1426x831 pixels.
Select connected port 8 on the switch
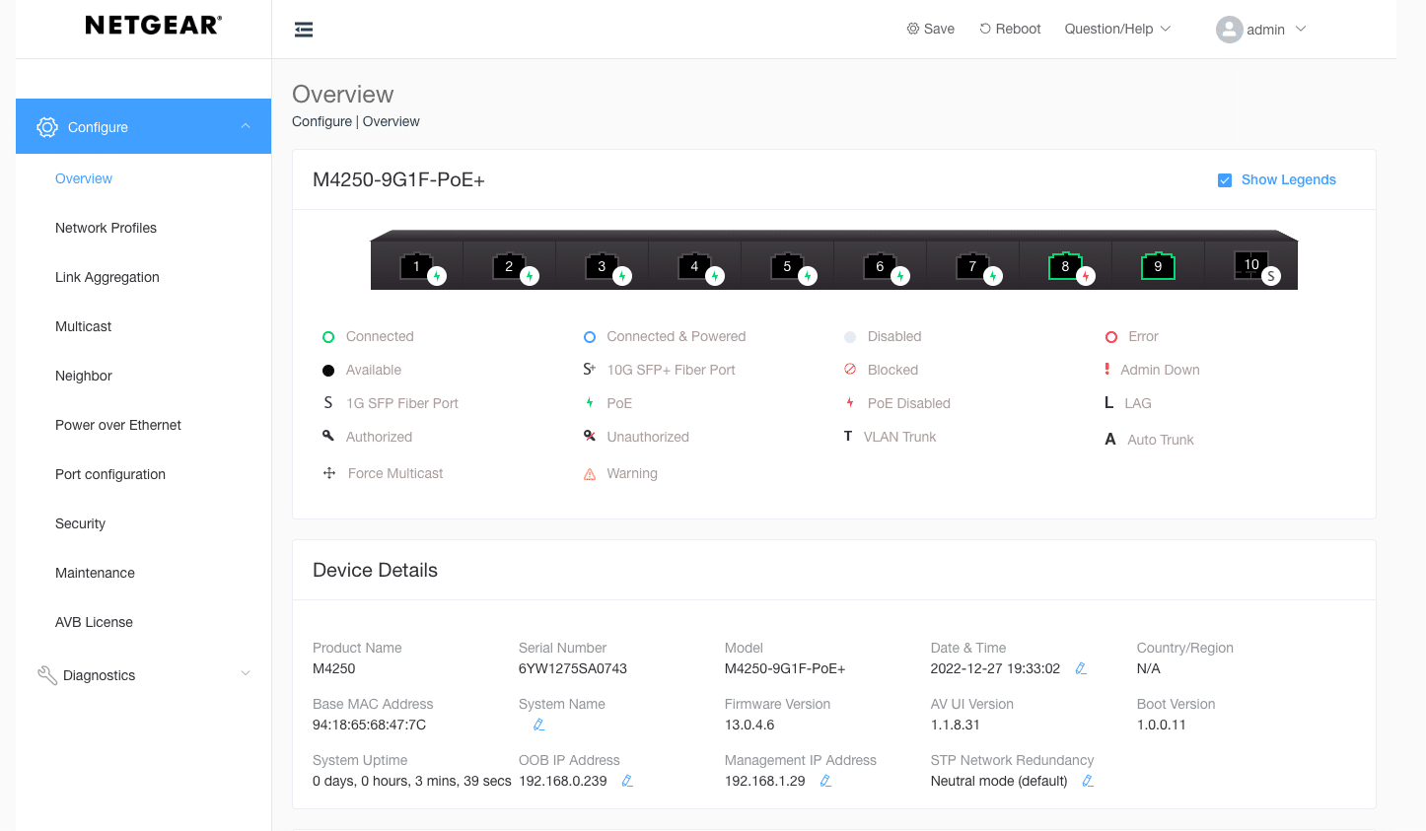point(1065,266)
